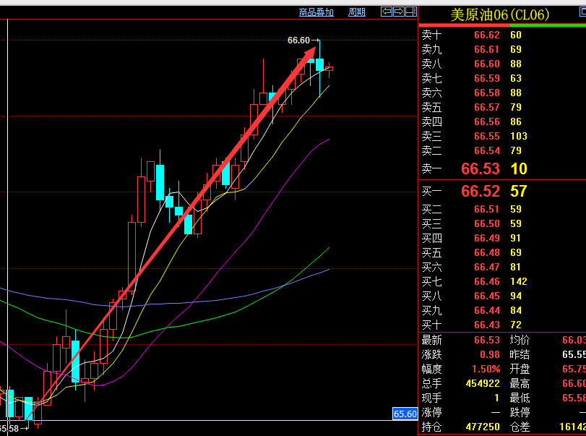Click the 卖一 volume 10
586x436 pixels.
(x=519, y=169)
